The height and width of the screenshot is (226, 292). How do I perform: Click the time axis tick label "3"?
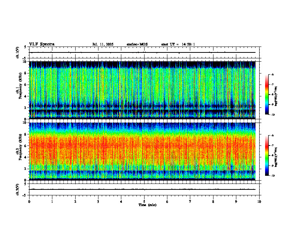(x=98, y=202)
